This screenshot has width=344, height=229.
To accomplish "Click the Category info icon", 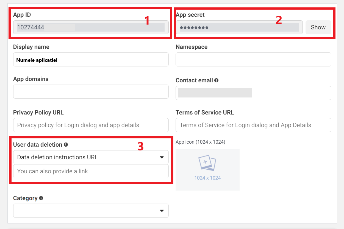I will pyautogui.click(x=41, y=198).
